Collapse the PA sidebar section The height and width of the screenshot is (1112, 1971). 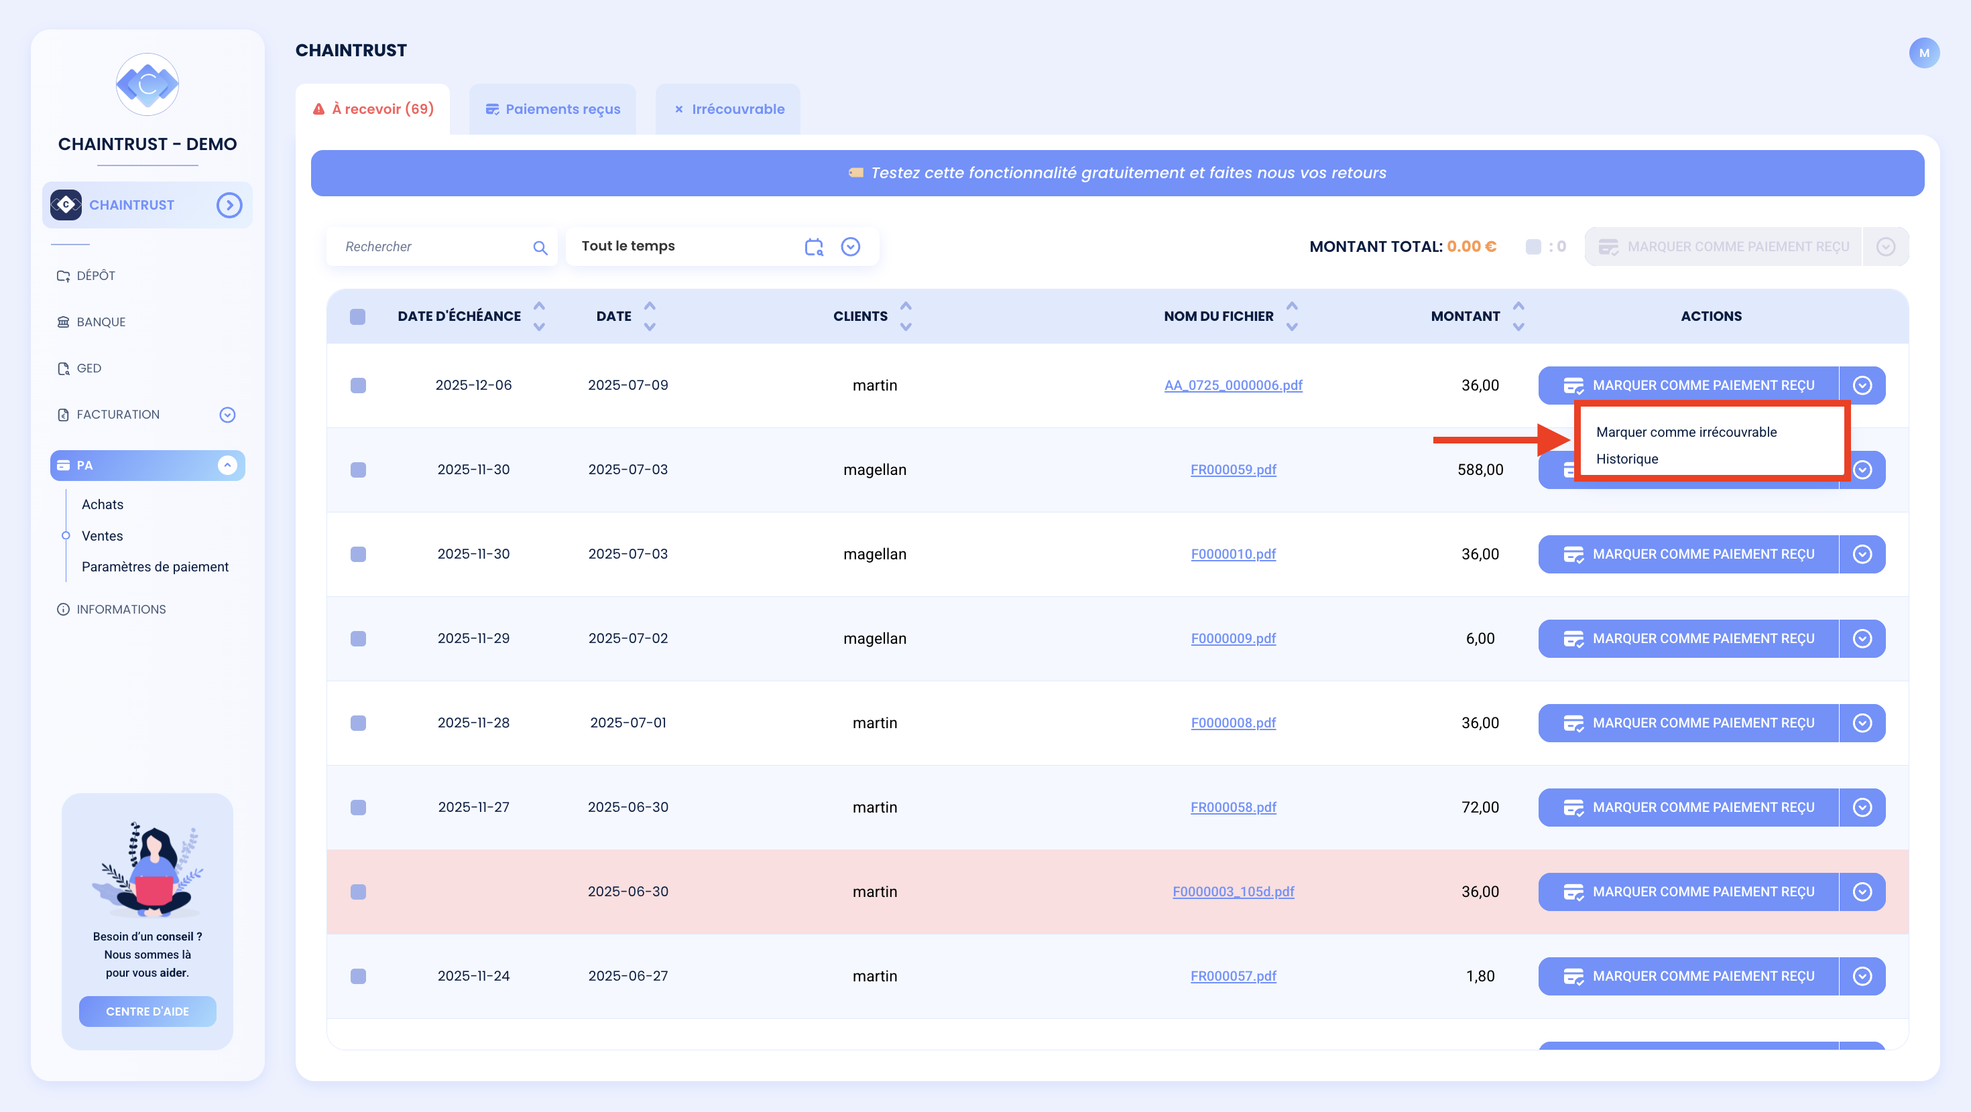(x=227, y=465)
